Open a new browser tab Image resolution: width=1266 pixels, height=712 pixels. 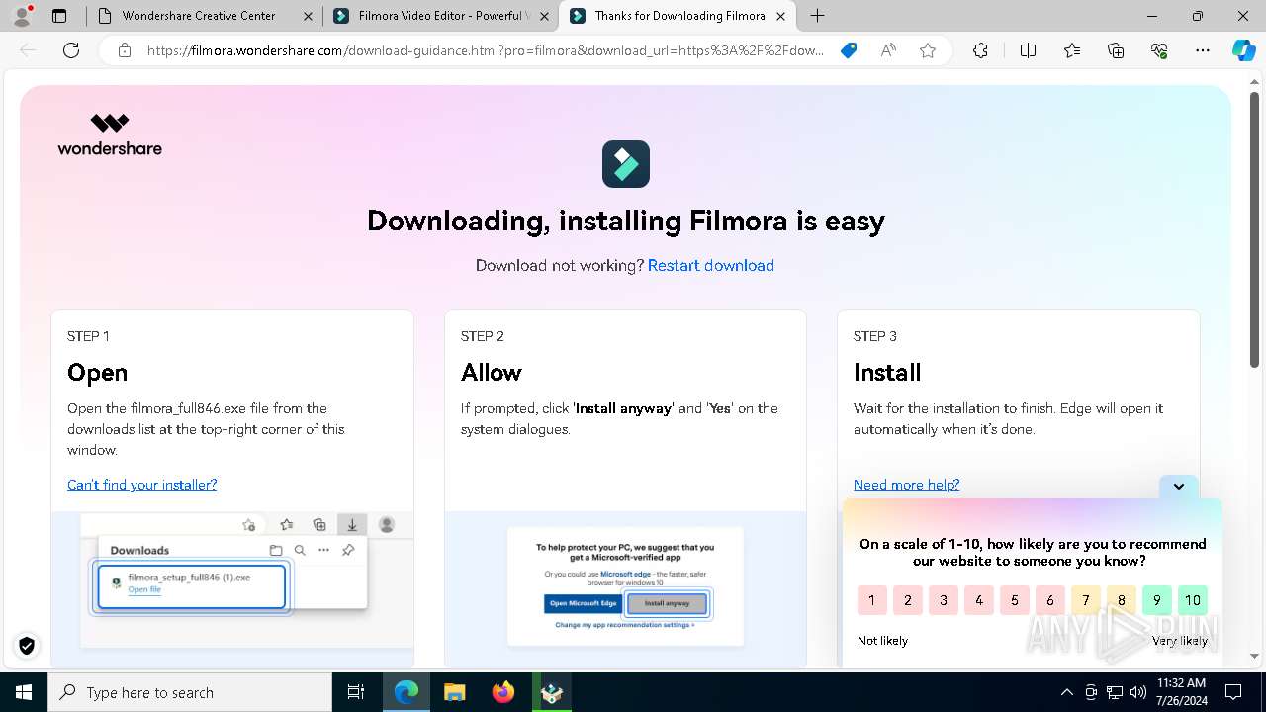[x=817, y=16]
